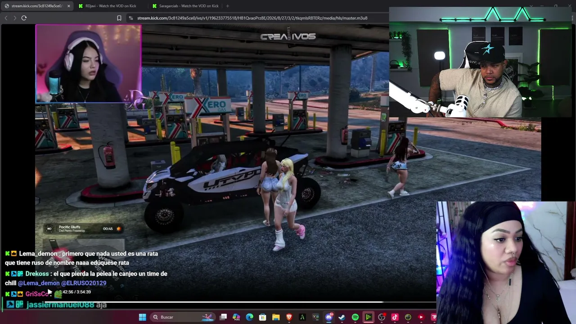Go back in the browser
The height and width of the screenshot is (324, 576).
(x=6, y=18)
